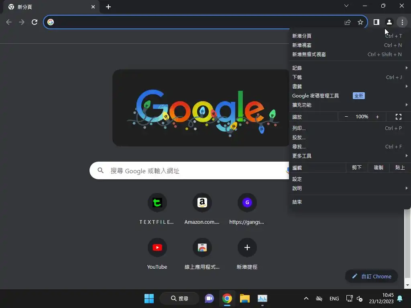Click the forward navigation arrow

[x=22, y=22]
